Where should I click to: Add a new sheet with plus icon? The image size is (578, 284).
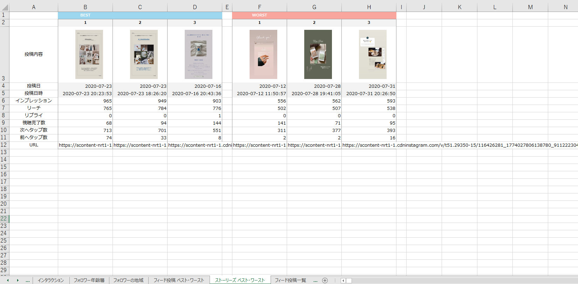[x=325, y=280]
